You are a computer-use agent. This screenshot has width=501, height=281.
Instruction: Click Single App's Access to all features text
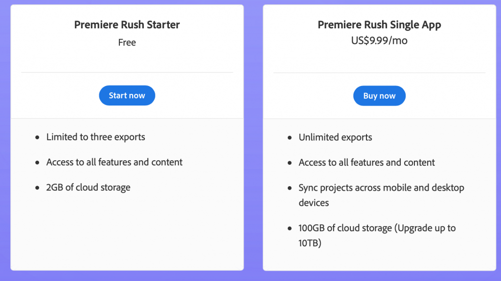pos(366,163)
